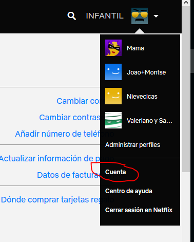The width and height of the screenshot is (194, 242).
Task: Open the INFANTIL kids section
Action: pyautogui.click(x=105, y=16)
